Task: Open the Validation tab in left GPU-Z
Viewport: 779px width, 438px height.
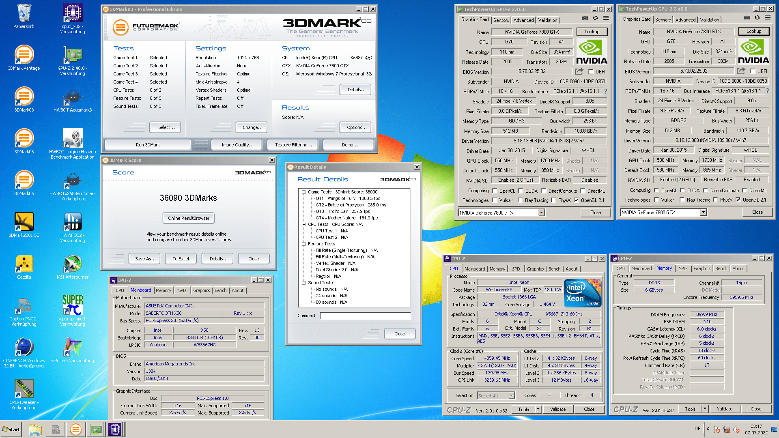Action: pyautogui.click(x=547, y=20)
